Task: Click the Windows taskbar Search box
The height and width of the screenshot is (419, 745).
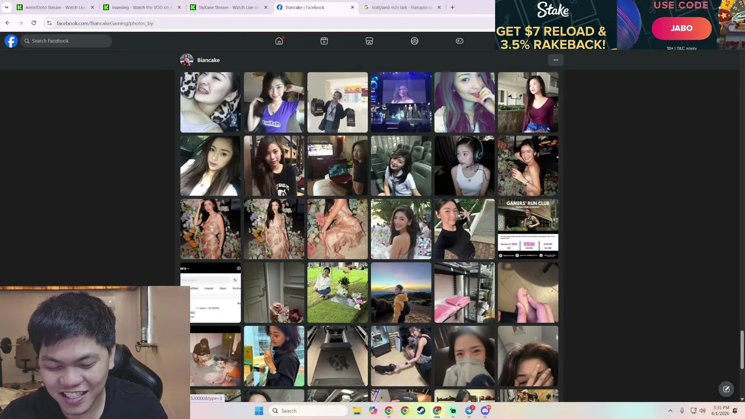Action: [308, 411]
